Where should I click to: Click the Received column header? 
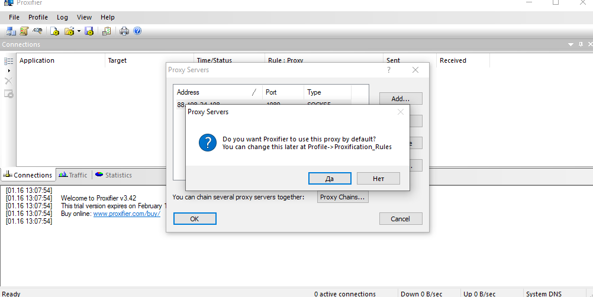point(463,60)
